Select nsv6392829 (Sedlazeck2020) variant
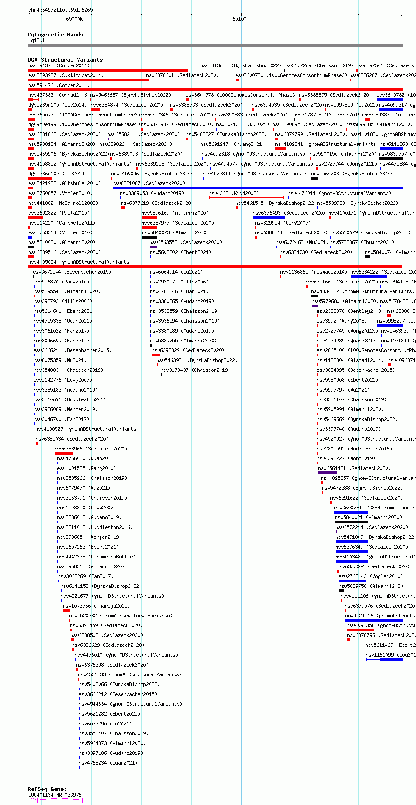 188,351
